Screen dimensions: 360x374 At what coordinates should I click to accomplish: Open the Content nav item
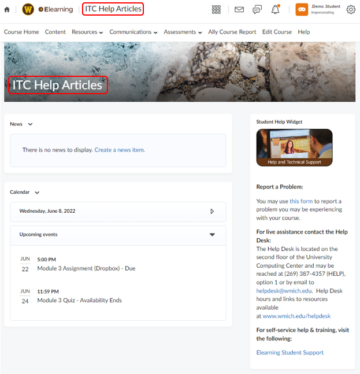55,32
